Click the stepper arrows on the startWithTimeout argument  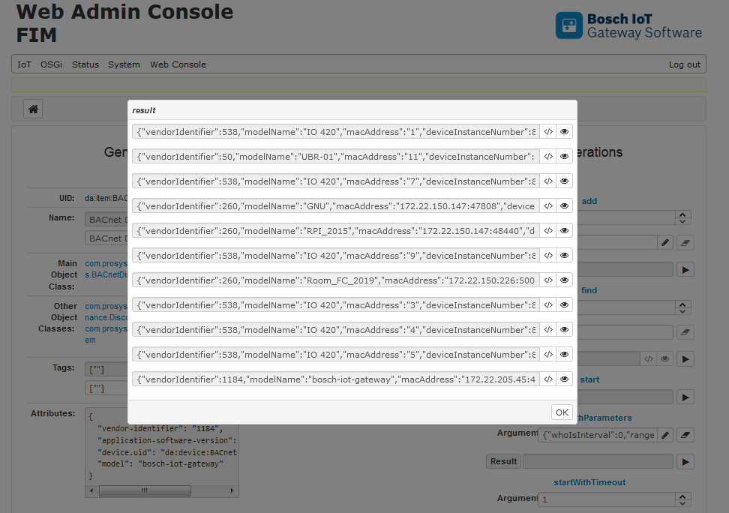click(682, 499)
